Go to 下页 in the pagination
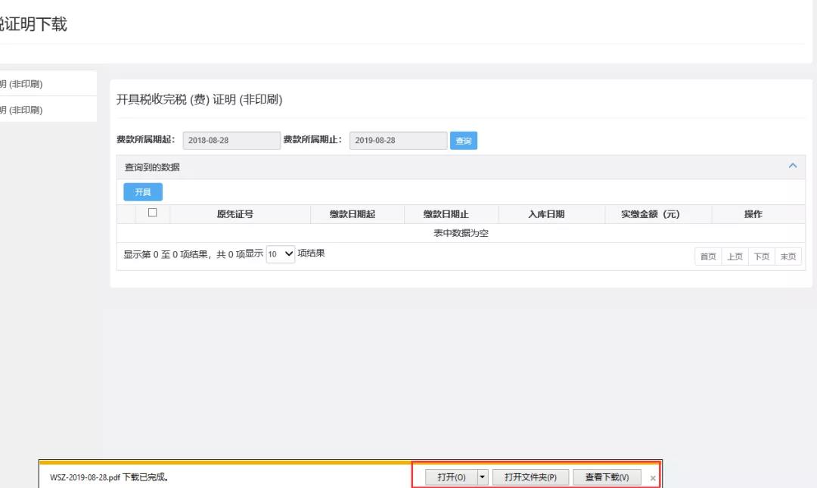817x488 pixels. tap(761, 256)
